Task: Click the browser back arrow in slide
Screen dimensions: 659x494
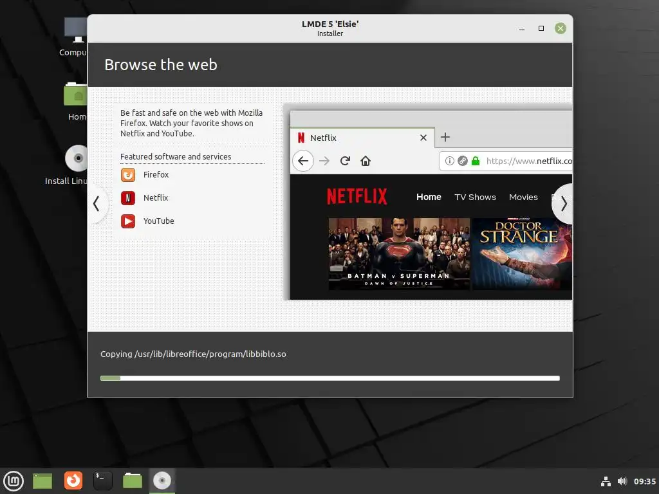Action: (x=303, y=161)
